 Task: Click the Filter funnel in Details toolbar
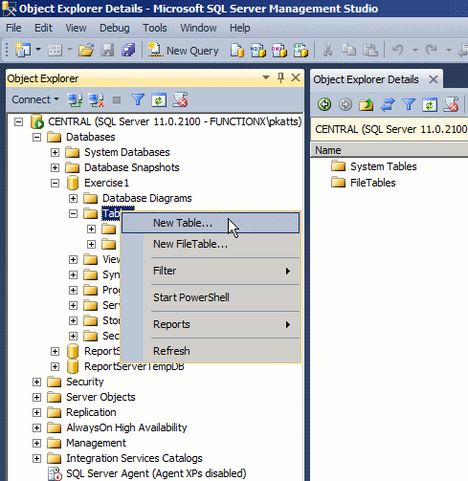(x=409, y=104)
